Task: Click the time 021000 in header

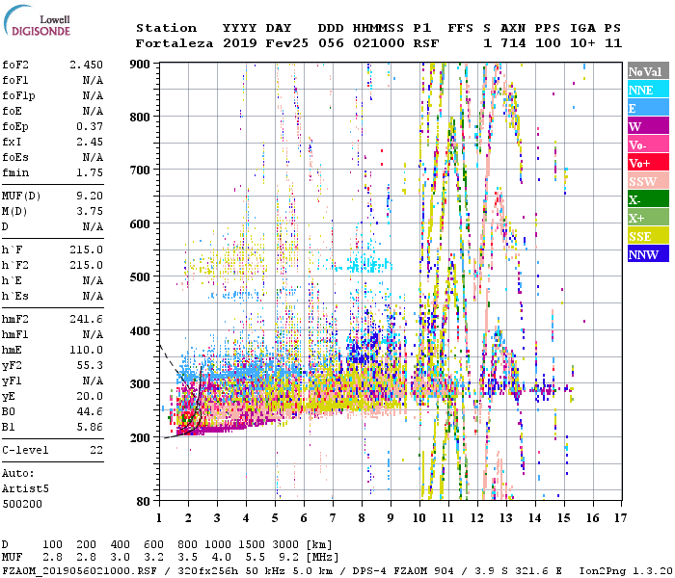Action: tap(379, 43)
